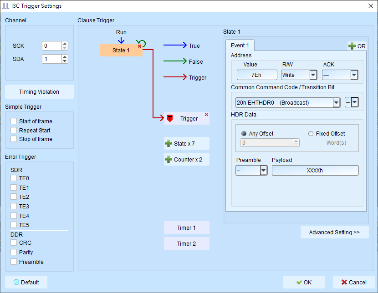This screenshot has height=293, width=378.
Task: Check the TE0 error trigger
Action: [14, 178]
